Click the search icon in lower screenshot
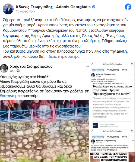The image size is (136, 162). (132, 131)
